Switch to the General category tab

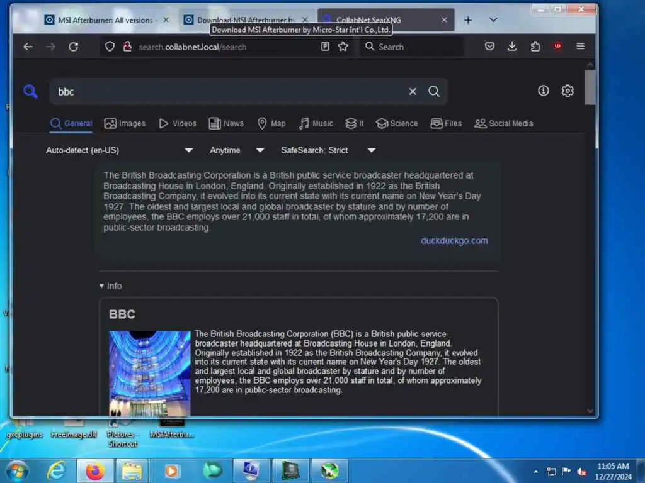pyautogui.click(x=71, y=124)
